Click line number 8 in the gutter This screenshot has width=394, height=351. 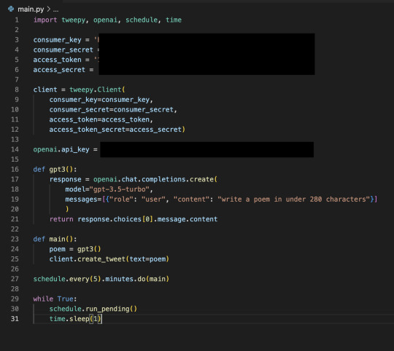click(17, 90)
